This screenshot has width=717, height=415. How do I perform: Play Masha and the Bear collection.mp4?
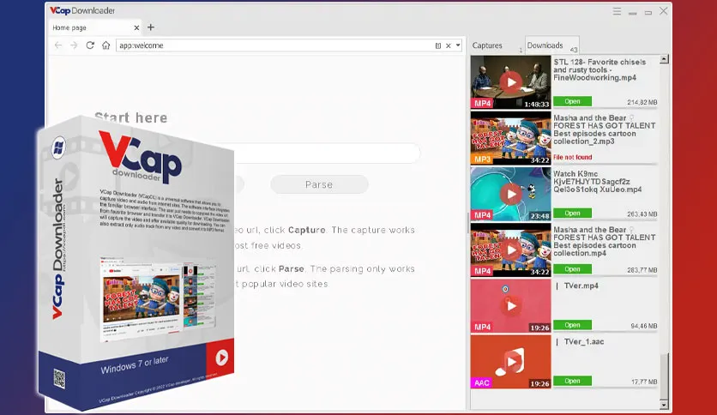point(511,250)
